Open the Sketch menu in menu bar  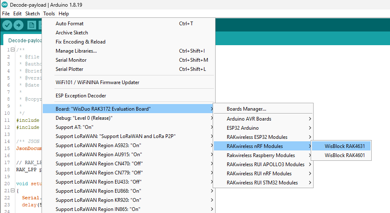[32, 14]
